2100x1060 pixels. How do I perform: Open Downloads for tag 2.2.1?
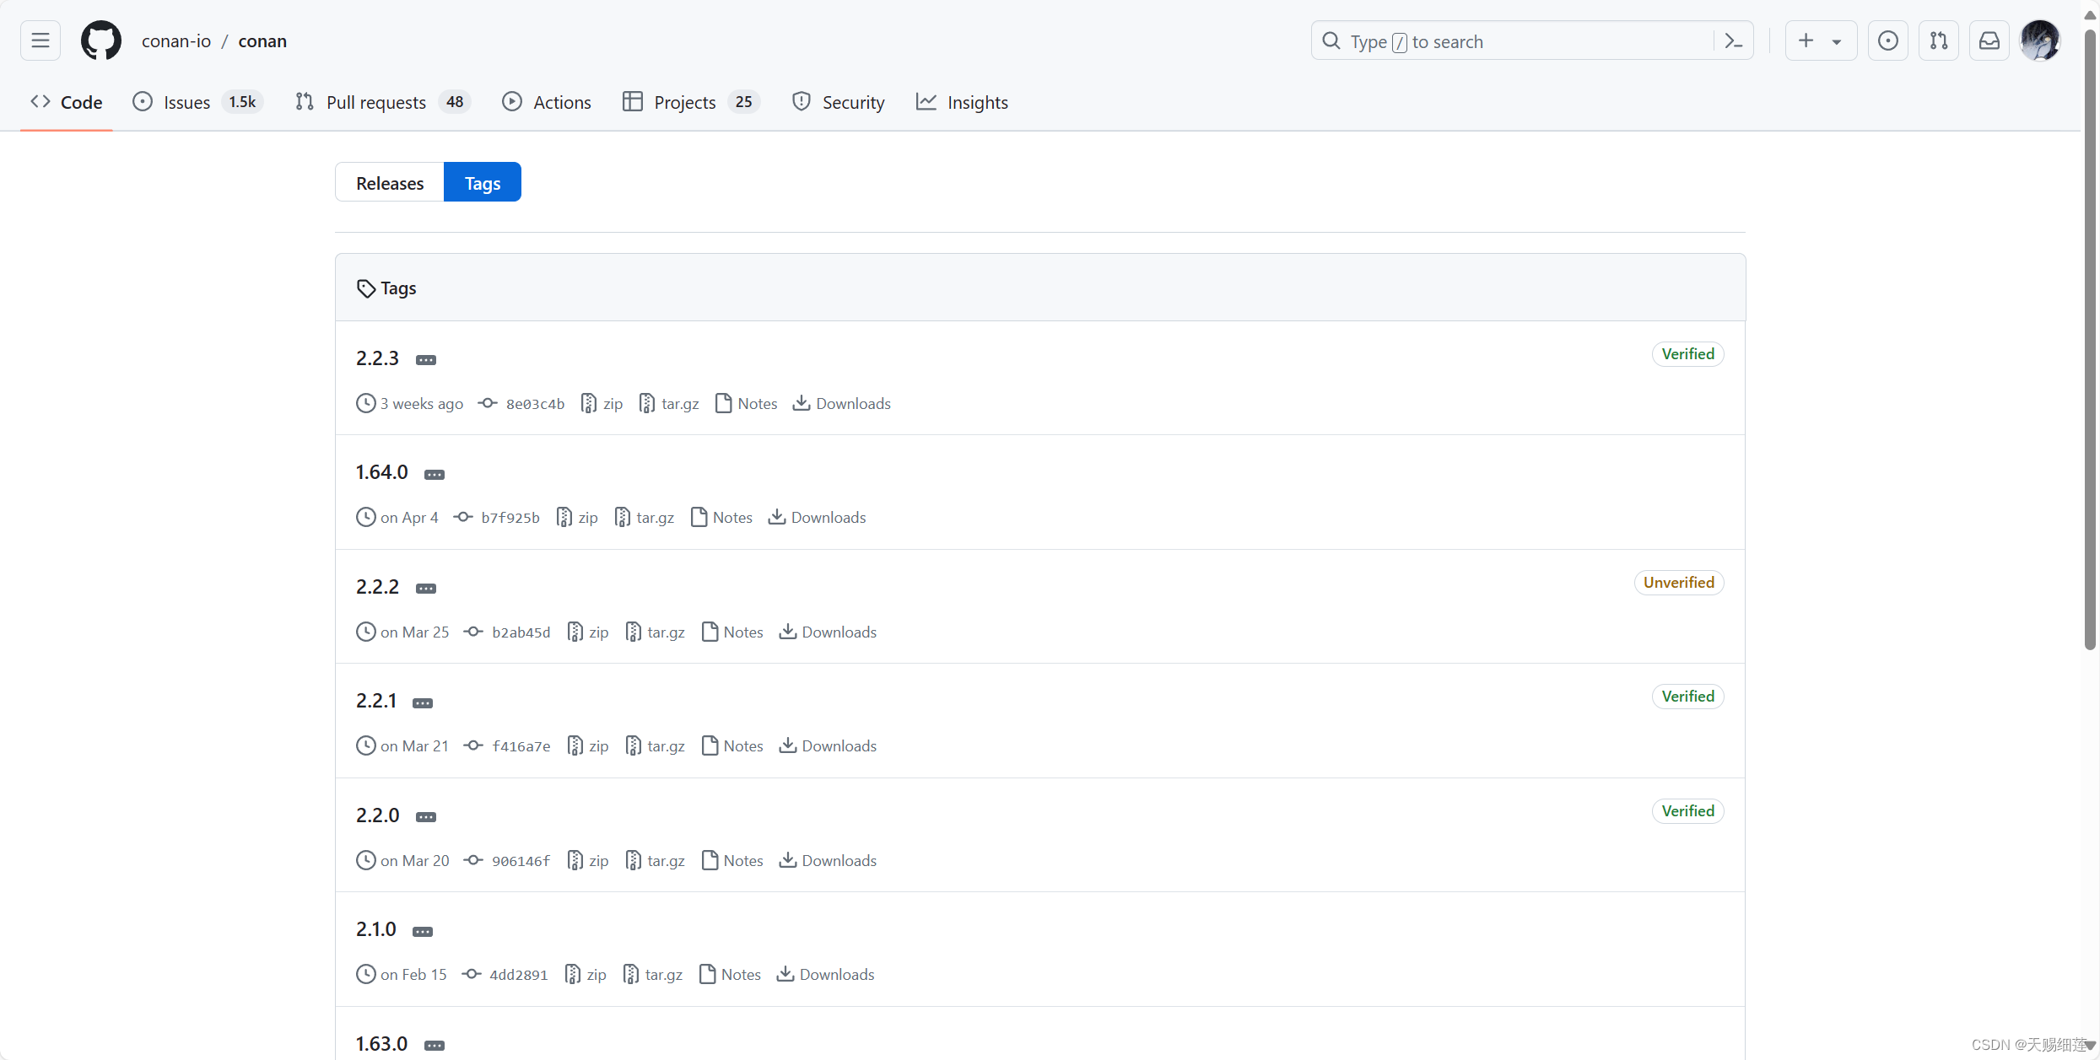(x=829, y=746)
